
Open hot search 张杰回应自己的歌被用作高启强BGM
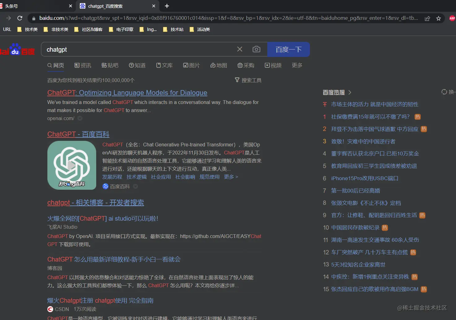(x=375, y=289)
